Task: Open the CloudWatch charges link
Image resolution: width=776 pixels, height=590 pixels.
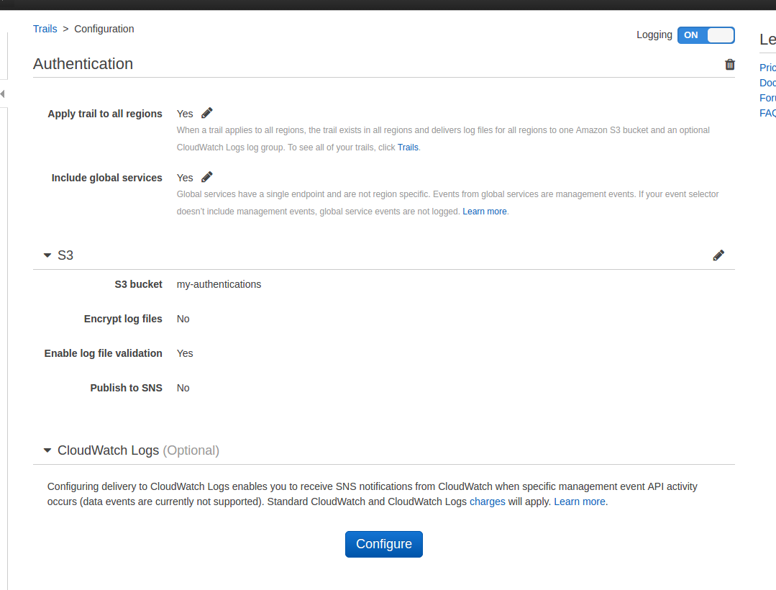Action: 487,501
